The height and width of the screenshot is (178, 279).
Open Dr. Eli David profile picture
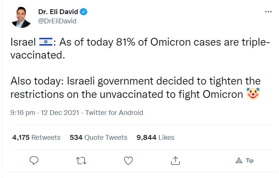click(x=21, y=17)
